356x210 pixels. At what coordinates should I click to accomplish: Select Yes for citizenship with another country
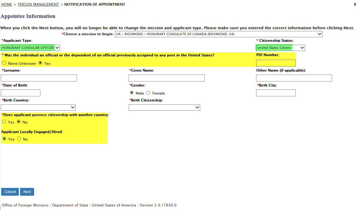(x=4, y=122)
